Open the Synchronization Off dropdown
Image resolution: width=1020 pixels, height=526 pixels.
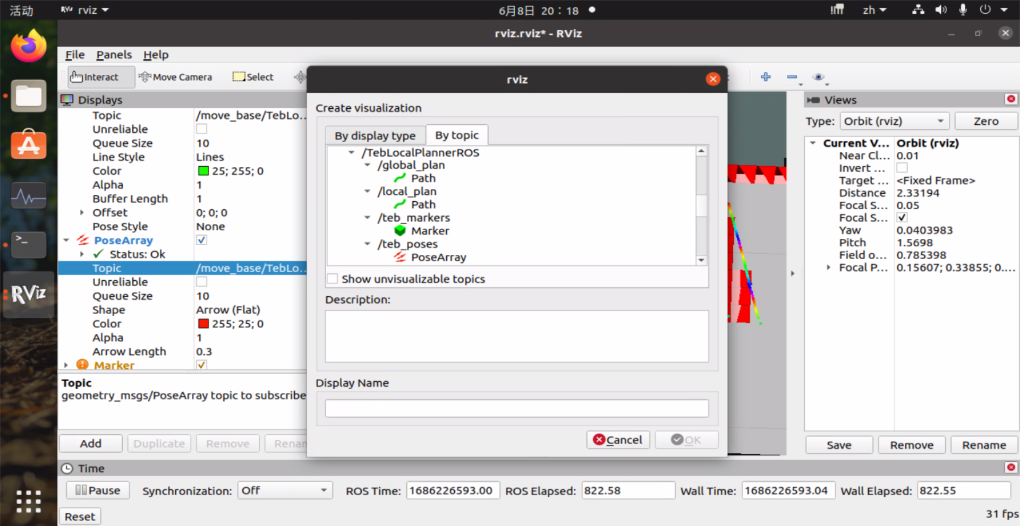pyautogui.click(x=285, y=490)
